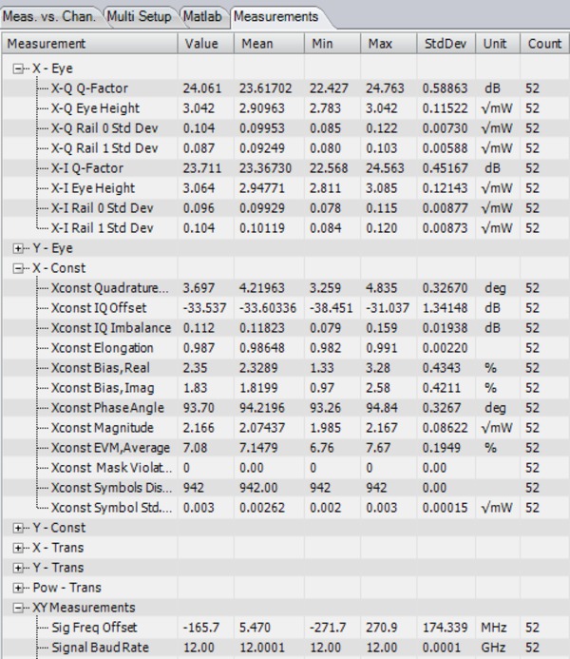Collapse the XY Measurements group

pyautogui.click(x=19, y=608)
